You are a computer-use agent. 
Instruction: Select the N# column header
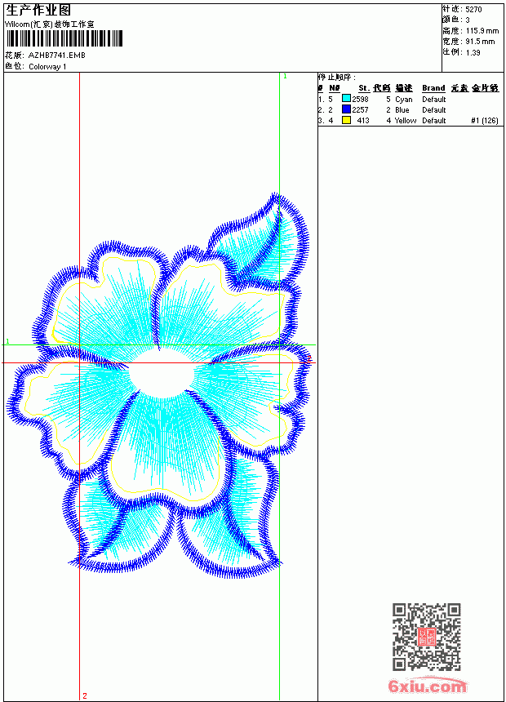[x=334, y=88]
